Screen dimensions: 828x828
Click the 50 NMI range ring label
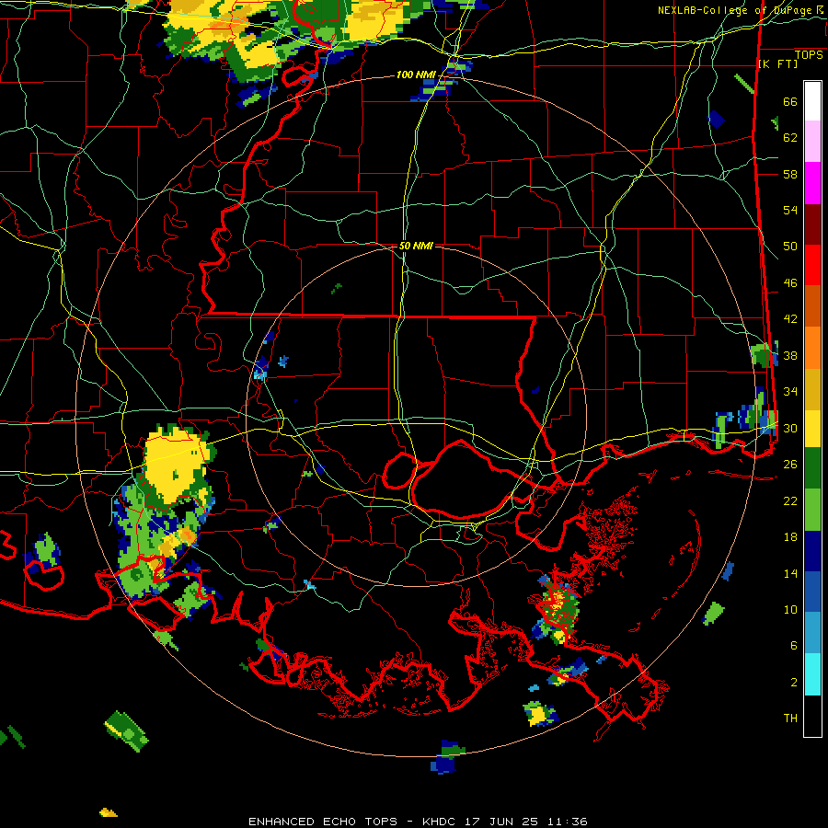tap(416, 246)
